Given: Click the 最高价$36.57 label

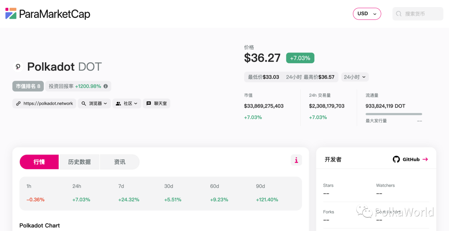Looking at the screenshot, I should pos(319,77).
